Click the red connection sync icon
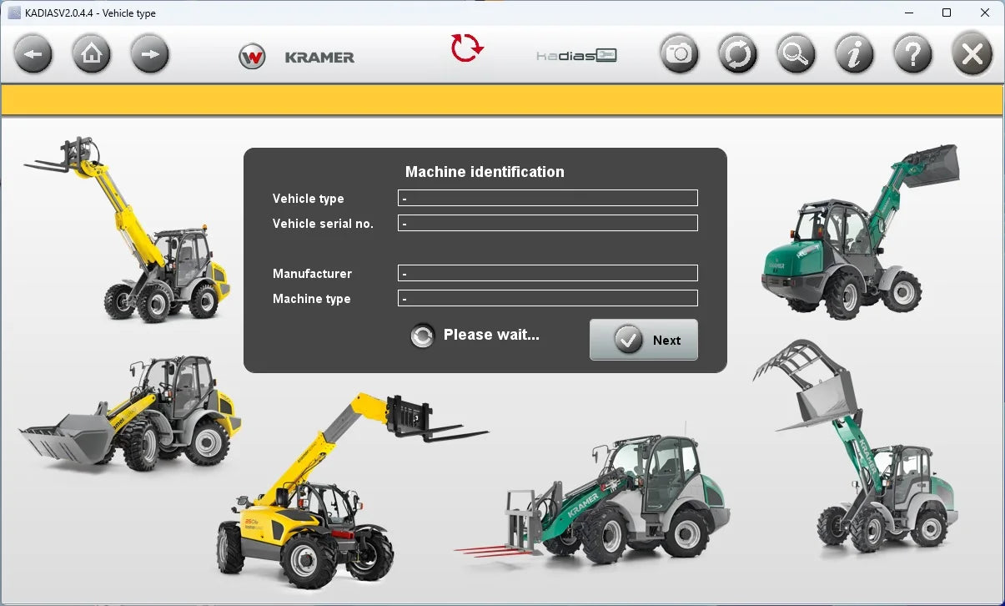This screenshot has height=606, width=1005. click(467, 48)
